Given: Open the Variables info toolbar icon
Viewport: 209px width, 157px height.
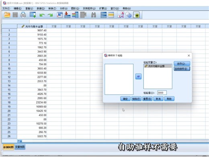Looking at the screenshot, I should coord(75,15).
